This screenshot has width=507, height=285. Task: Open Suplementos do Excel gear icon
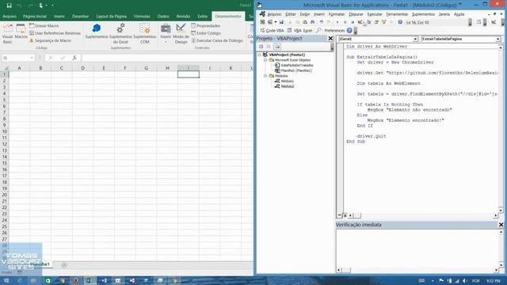coord(120,33)
